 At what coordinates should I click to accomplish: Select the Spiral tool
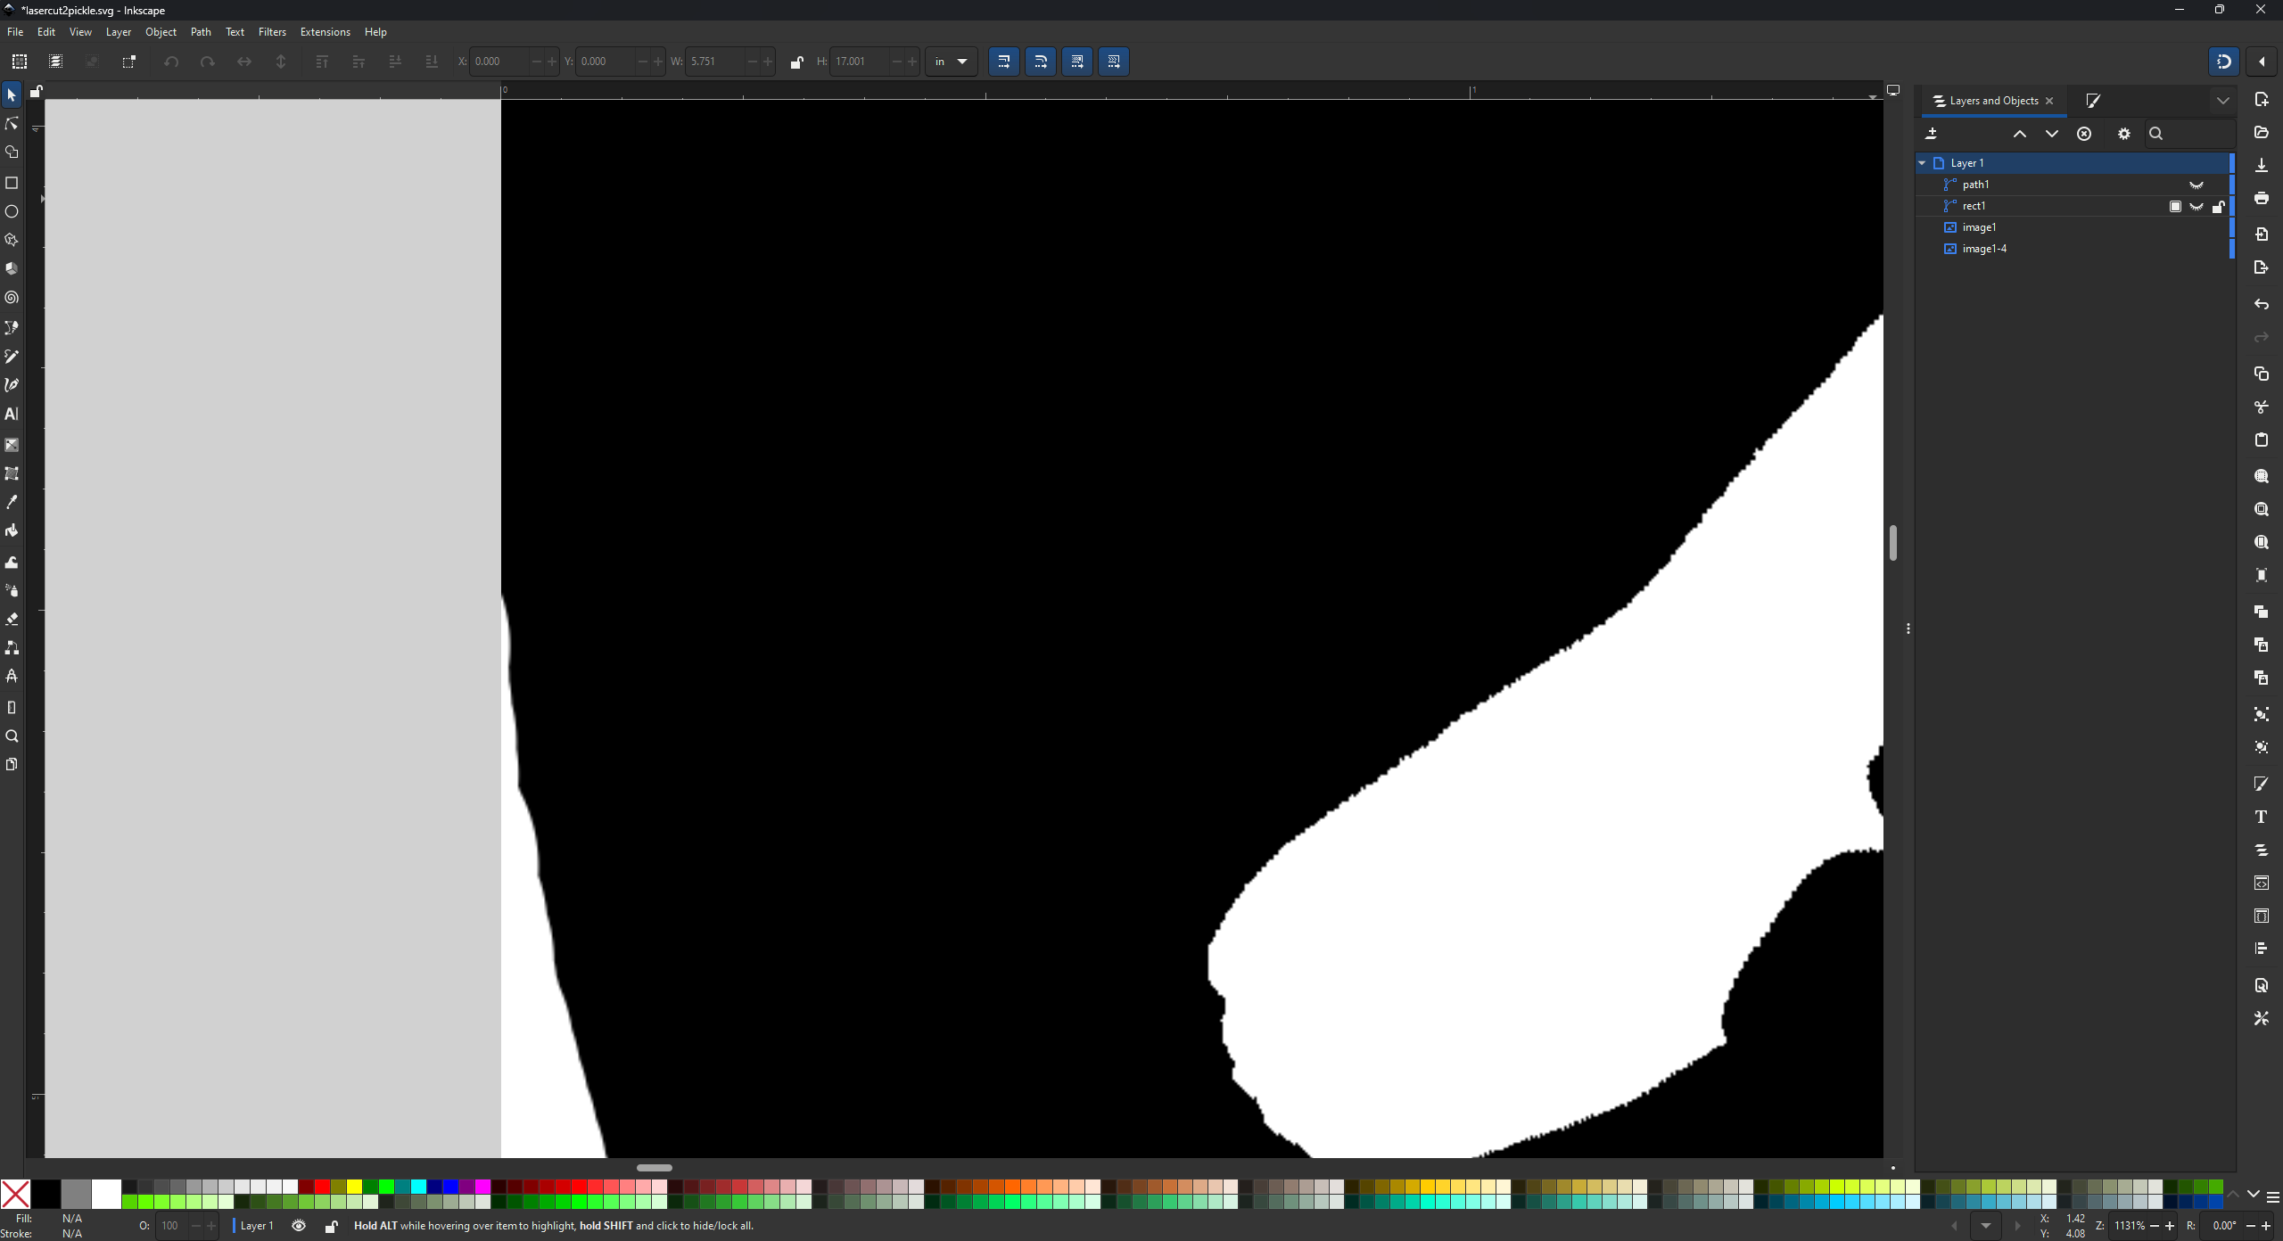pos(12,298)
